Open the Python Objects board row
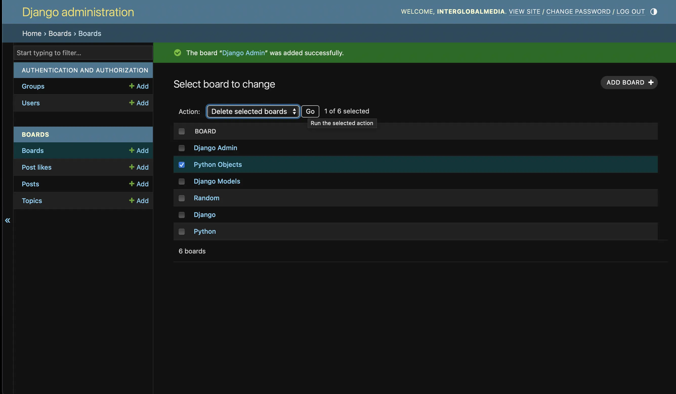 point(218,164)
